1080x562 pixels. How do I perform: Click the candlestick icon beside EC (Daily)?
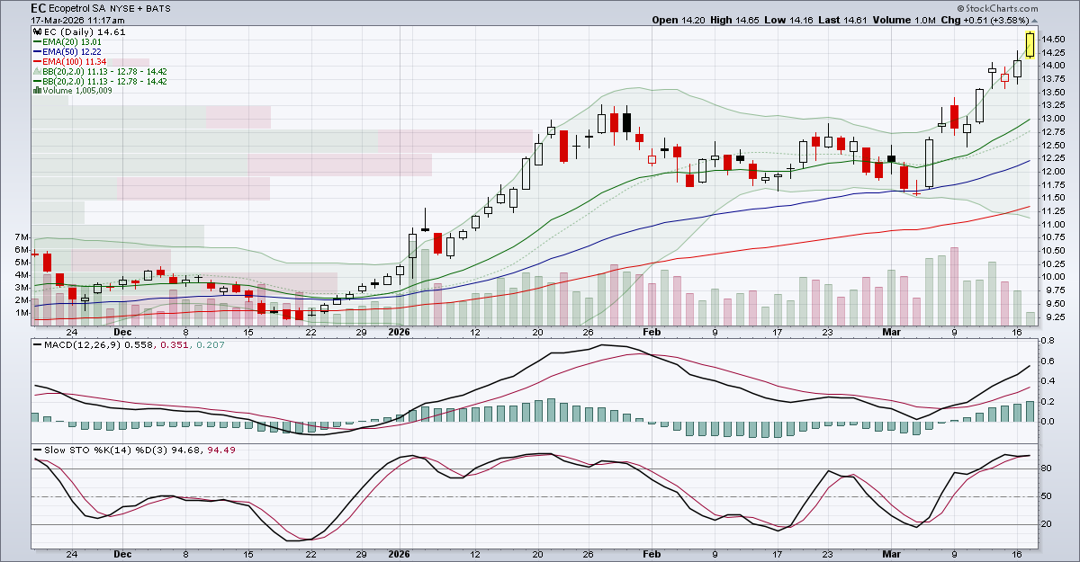coord(35,31)
